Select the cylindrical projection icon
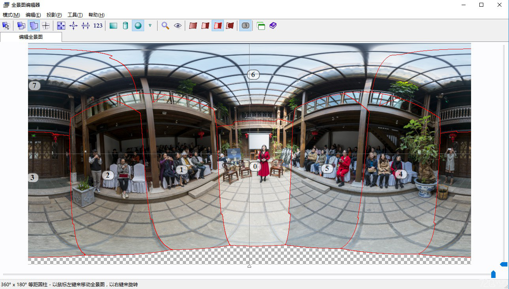This screenshot has height=289, width=509. pos(126,26)
